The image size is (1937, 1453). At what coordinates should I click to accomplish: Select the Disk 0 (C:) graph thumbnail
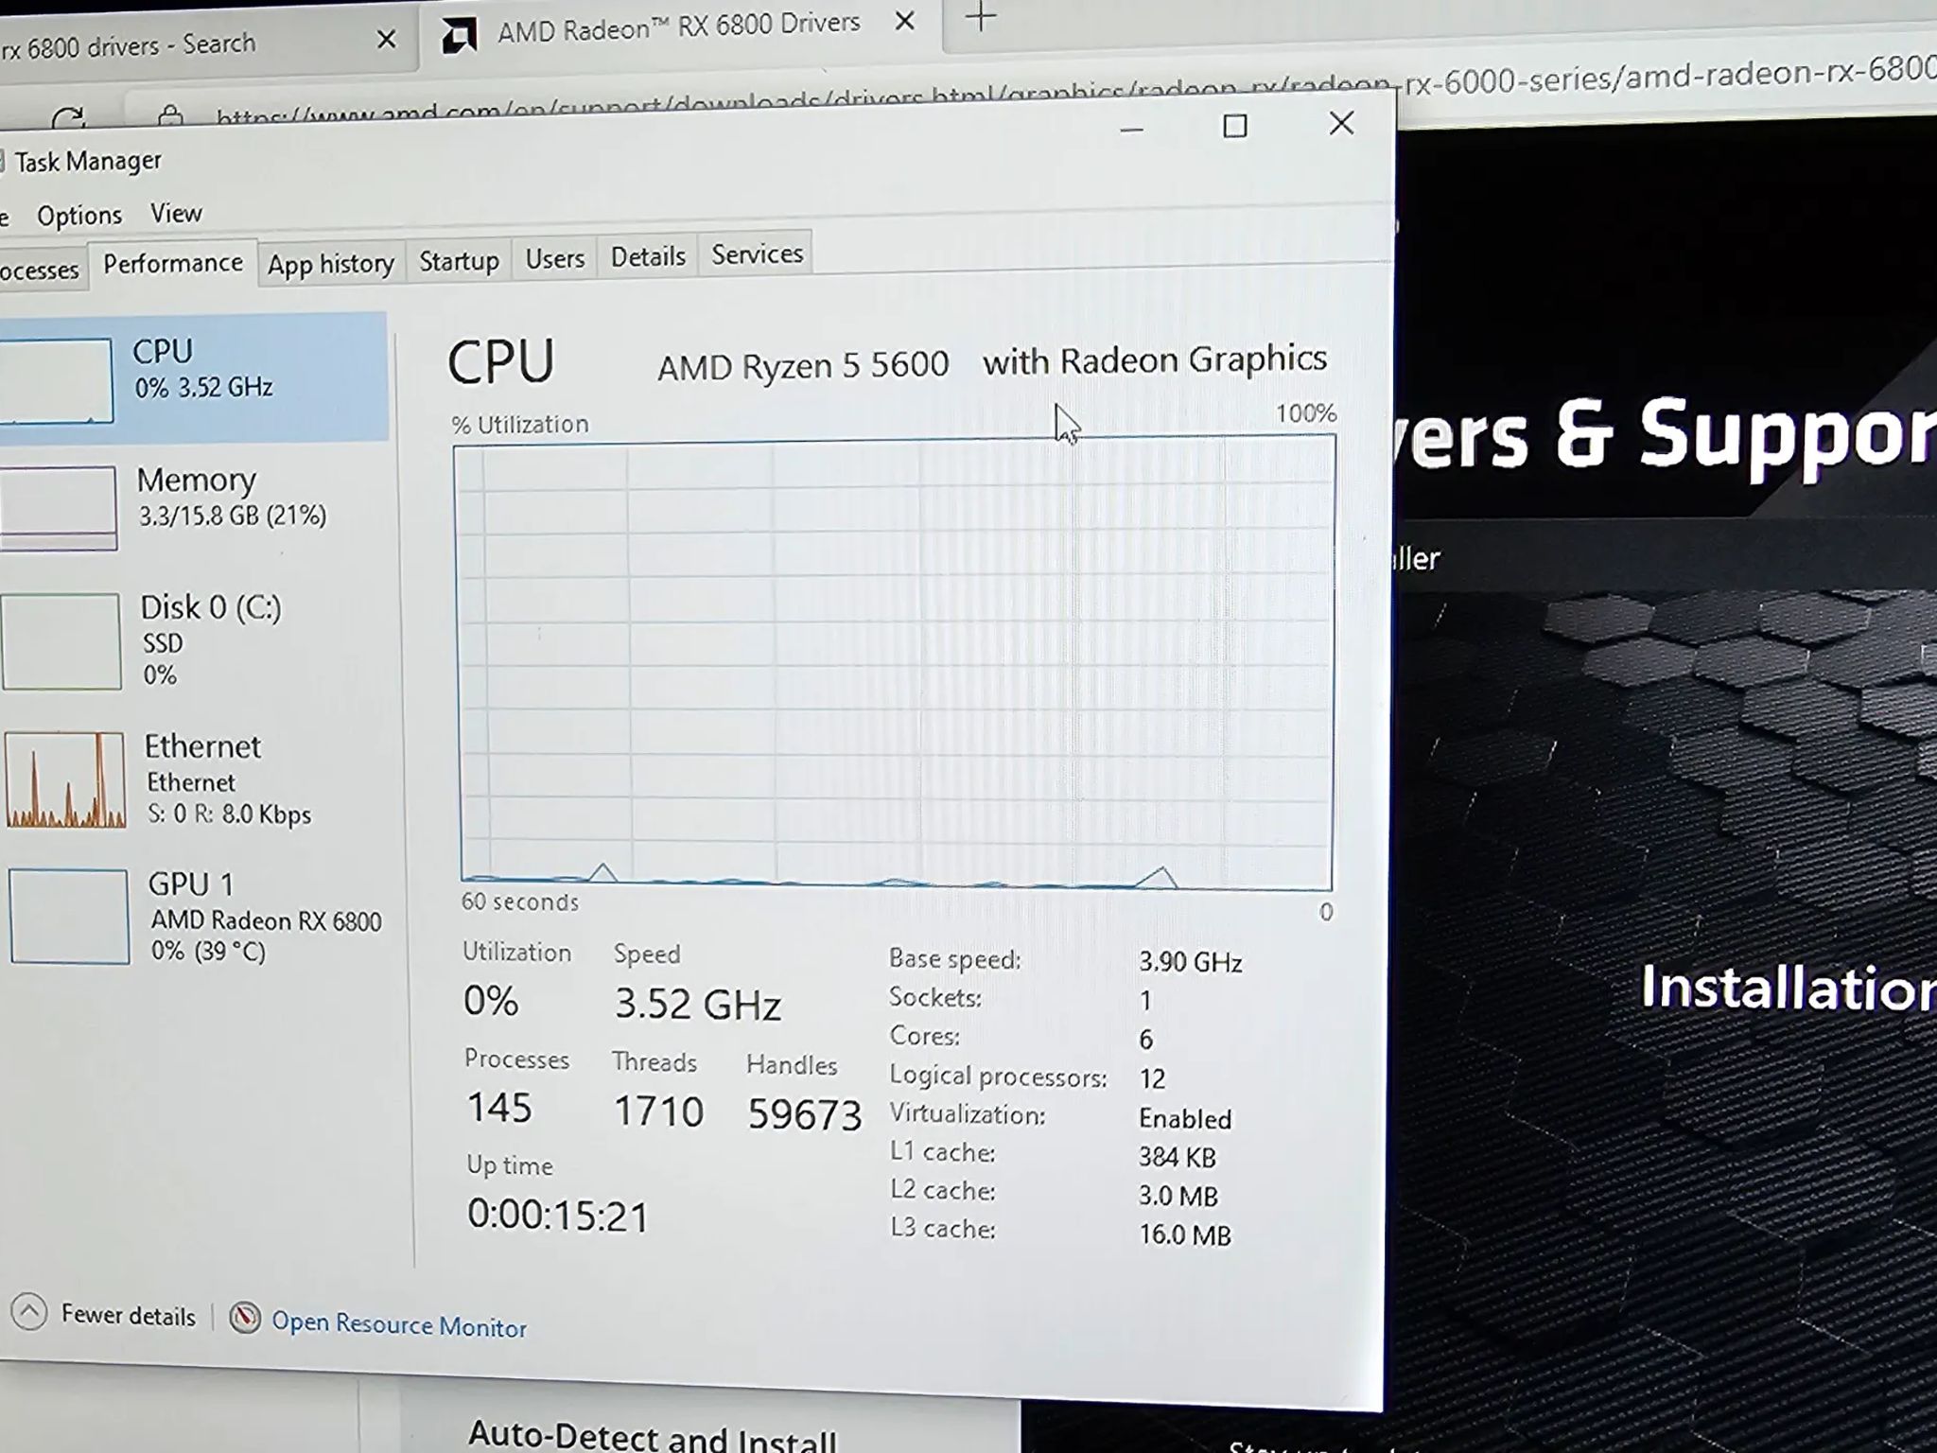coord(61,641)
